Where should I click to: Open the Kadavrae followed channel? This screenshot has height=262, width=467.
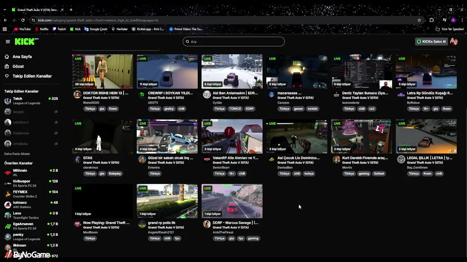(31, 133)
